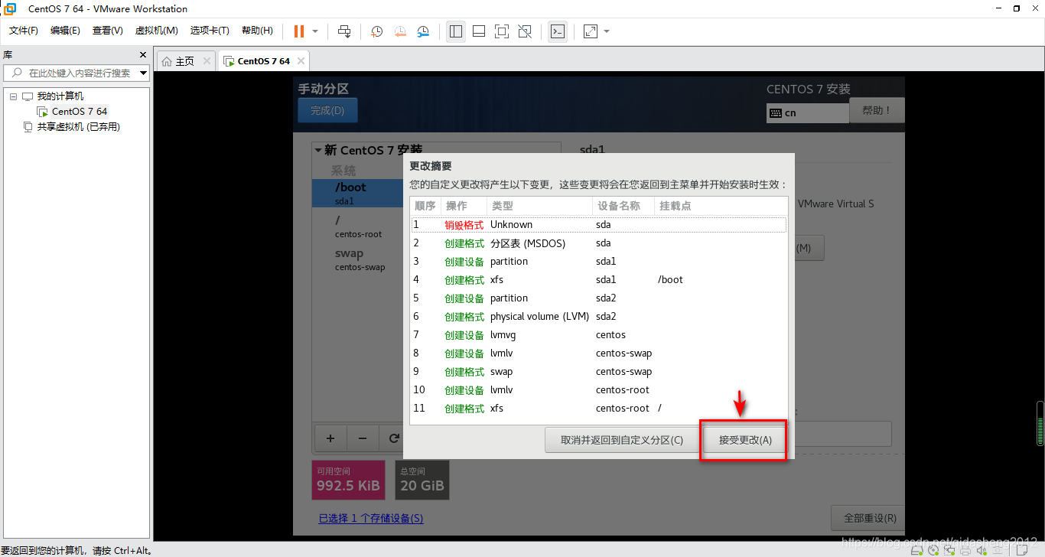Image resolution: width=1045 pixels, height=557 pixels.
Task: Open the 帮助(H) menu
Action: click(257, 31)
